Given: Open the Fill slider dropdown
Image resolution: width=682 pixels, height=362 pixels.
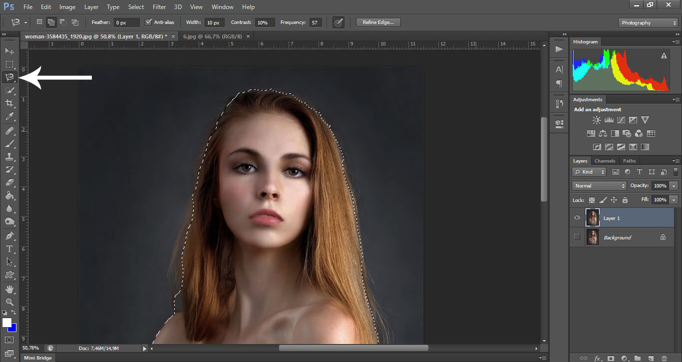Looking at the screenshot, I should coord(674,199).
